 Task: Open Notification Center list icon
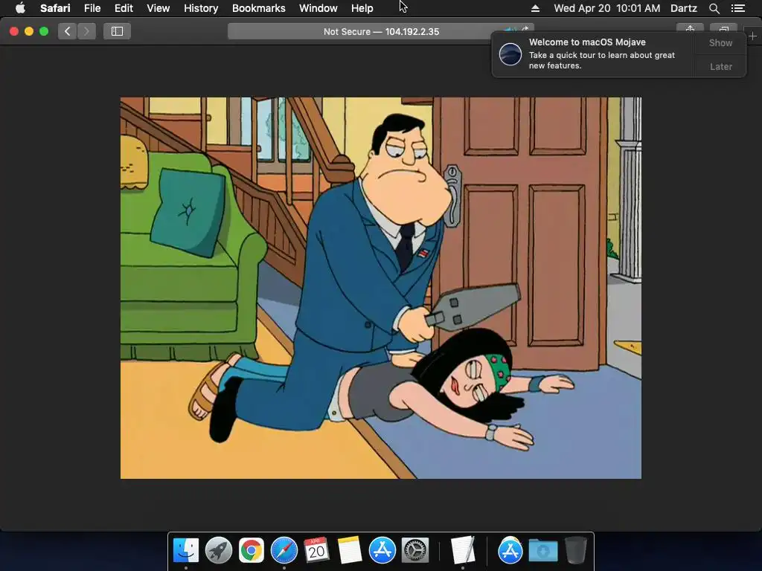click(x=737, y=8)
